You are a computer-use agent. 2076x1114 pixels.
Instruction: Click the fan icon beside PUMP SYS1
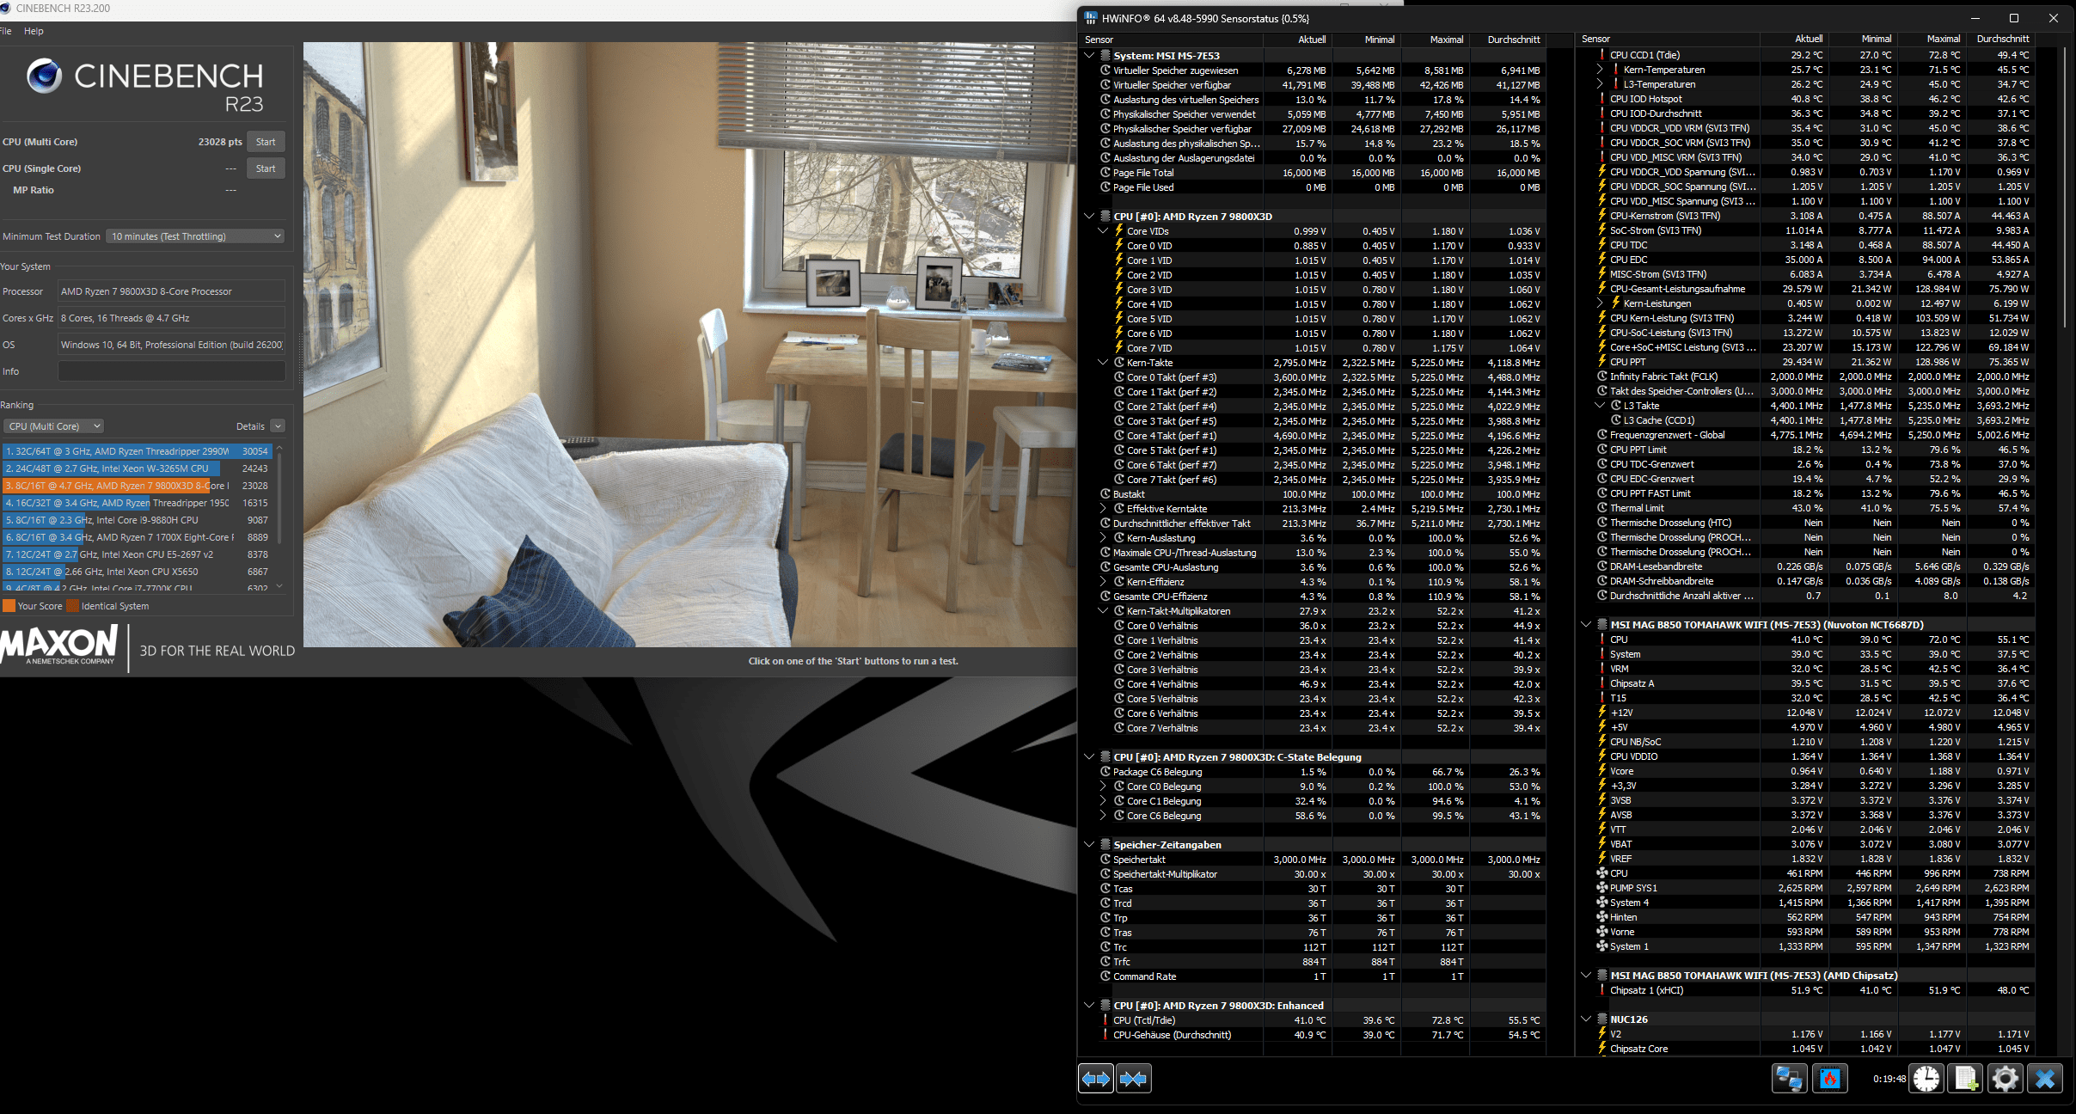pos(1602,888)
